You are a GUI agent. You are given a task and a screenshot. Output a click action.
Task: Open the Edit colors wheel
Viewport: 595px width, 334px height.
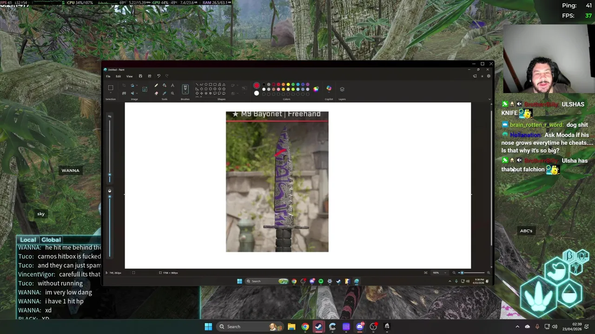(x=316, y=89)
